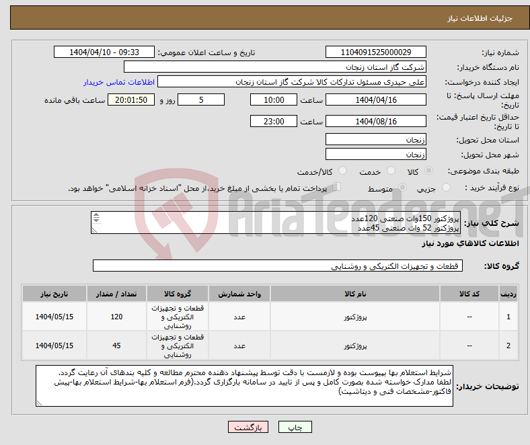
Task: Open اطلاعات تماس خریدار contact link
Action: 119,82
